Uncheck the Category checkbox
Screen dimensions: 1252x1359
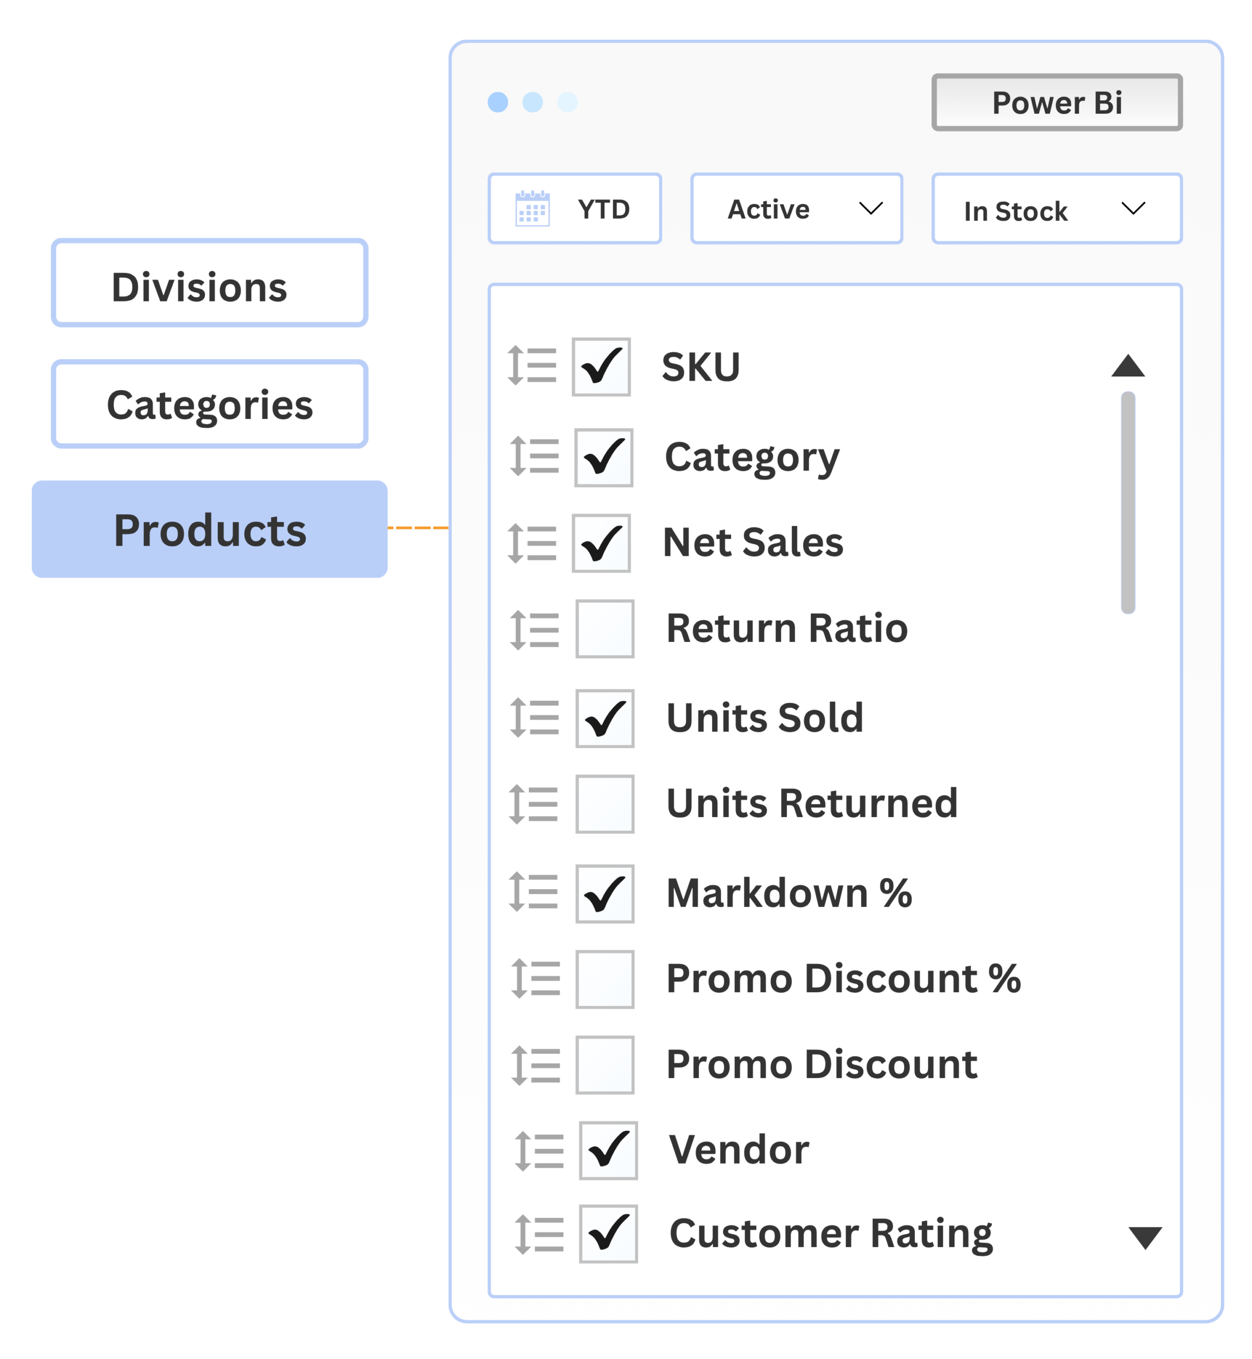(604, 457)
